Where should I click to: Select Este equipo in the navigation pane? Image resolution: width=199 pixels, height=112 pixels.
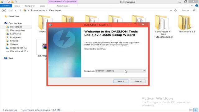15,23
